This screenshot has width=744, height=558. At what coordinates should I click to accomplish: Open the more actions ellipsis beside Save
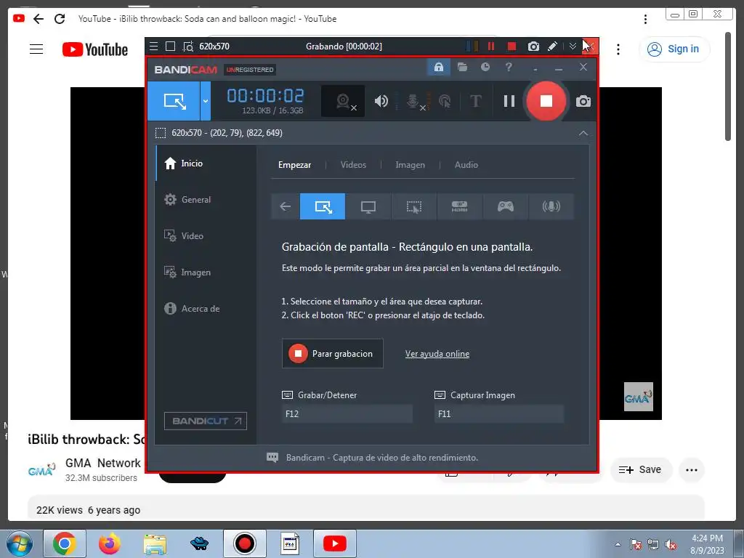click(x=692, y=470)
